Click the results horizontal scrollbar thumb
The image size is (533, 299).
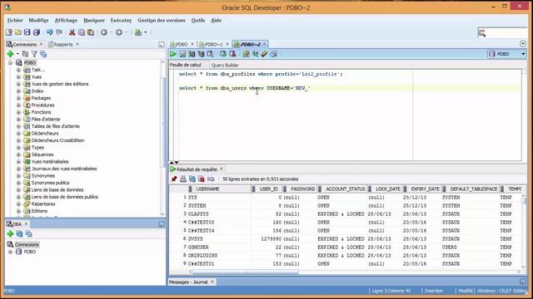pyautogui.click(x=246, y=272)
